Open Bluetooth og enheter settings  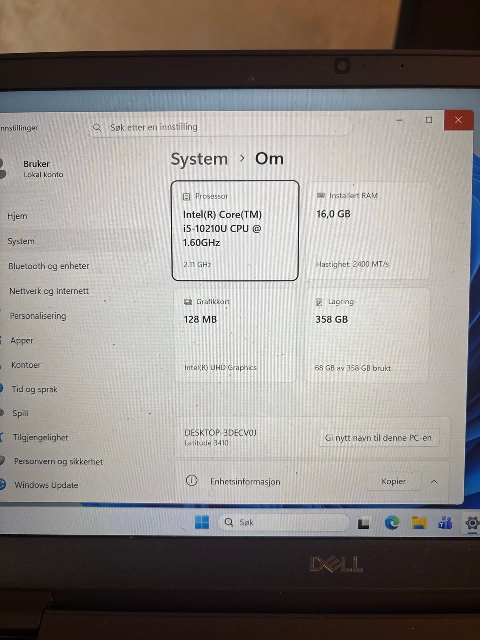49,266
